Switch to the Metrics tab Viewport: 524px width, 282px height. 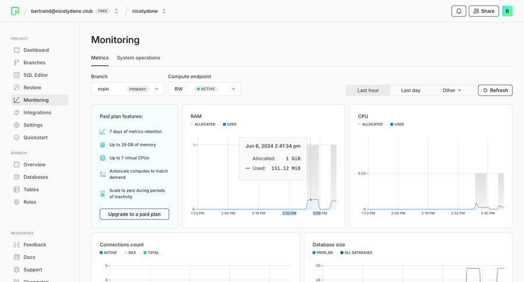tap(100, 58)
